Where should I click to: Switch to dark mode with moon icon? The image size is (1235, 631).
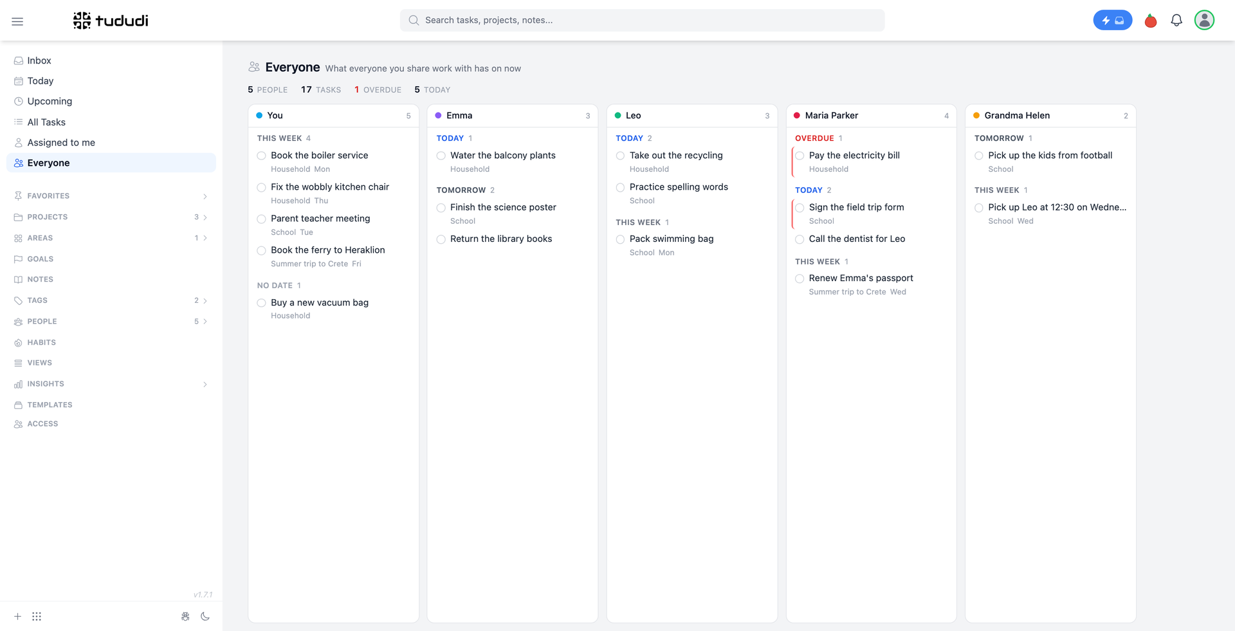(x=205, y=616)
